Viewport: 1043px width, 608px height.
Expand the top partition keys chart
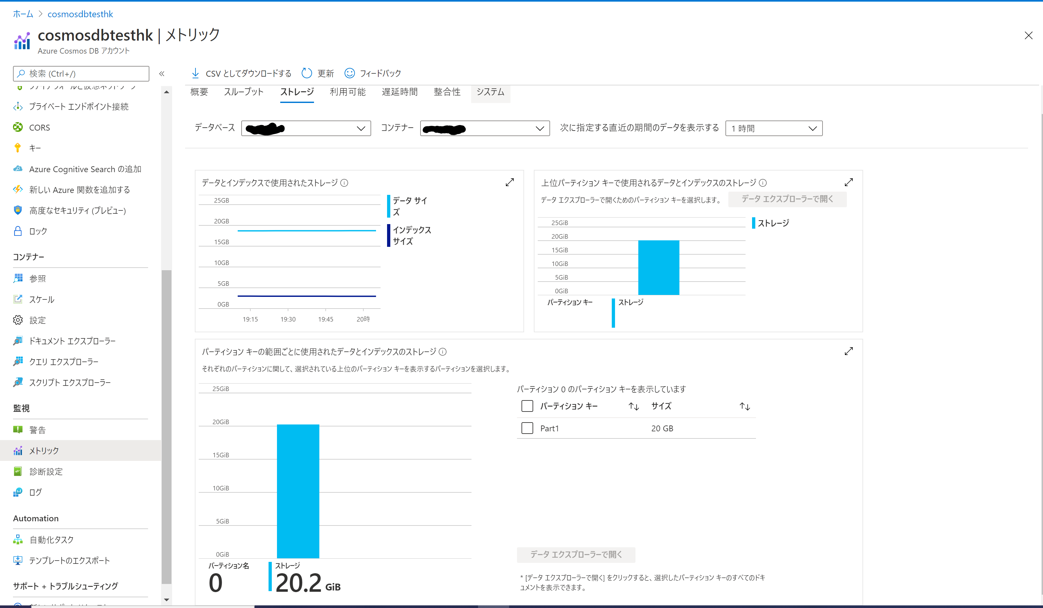[848, 182]
